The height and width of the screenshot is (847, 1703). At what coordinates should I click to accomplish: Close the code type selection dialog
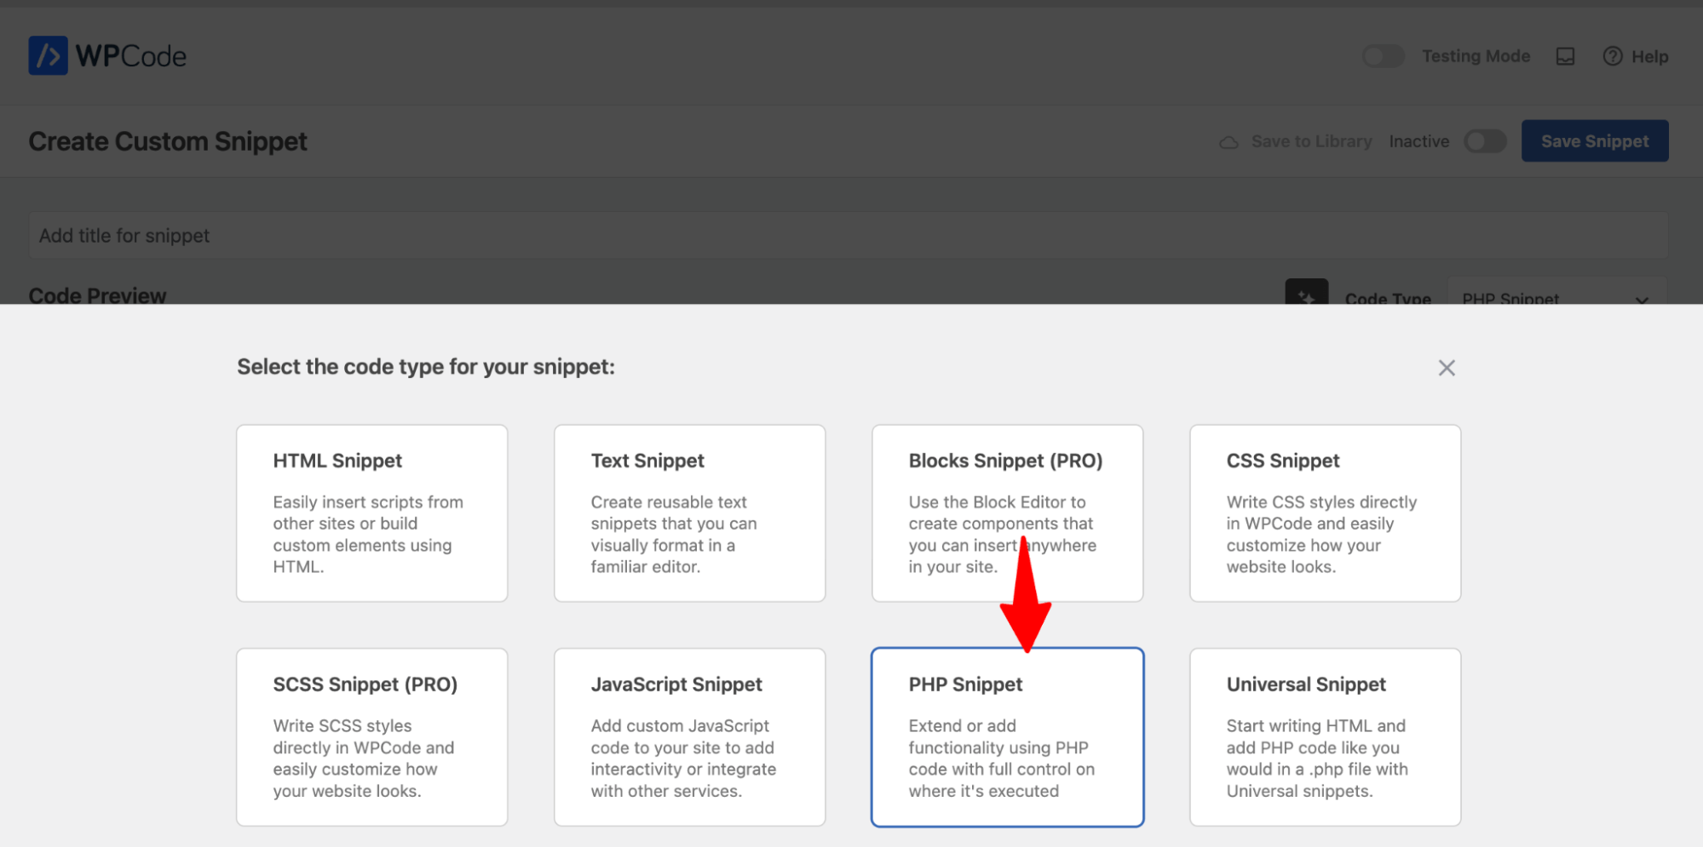(x=1446, y=368)
